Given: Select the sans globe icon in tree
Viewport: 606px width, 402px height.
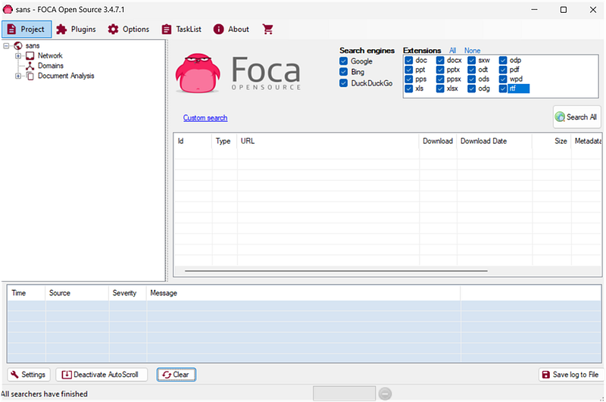Looking at the screenshot, I should [x=17, y=45].
